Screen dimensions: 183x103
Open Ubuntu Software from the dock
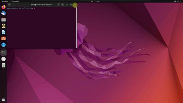tap(3, 38)
